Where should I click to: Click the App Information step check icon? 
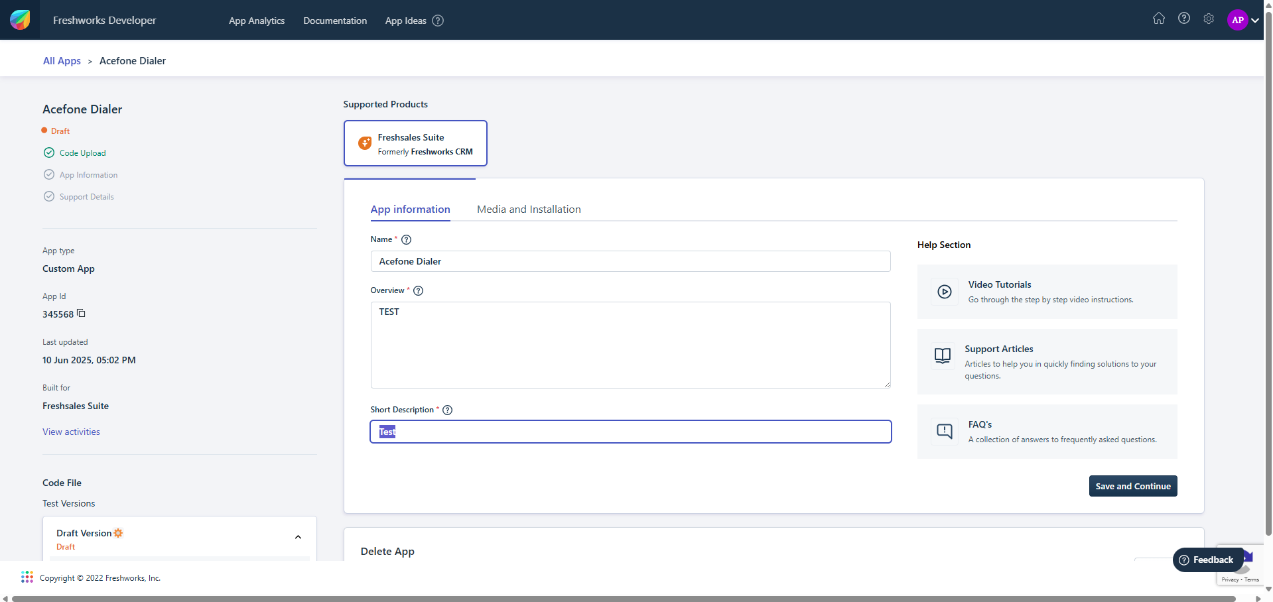click(49, 174)
